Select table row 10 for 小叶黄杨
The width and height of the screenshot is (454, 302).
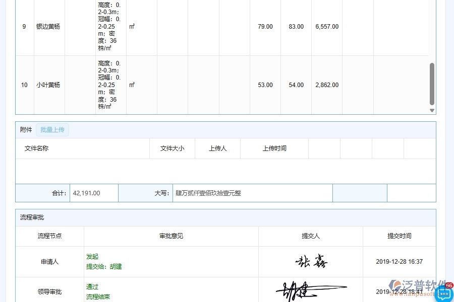[48, 85]
